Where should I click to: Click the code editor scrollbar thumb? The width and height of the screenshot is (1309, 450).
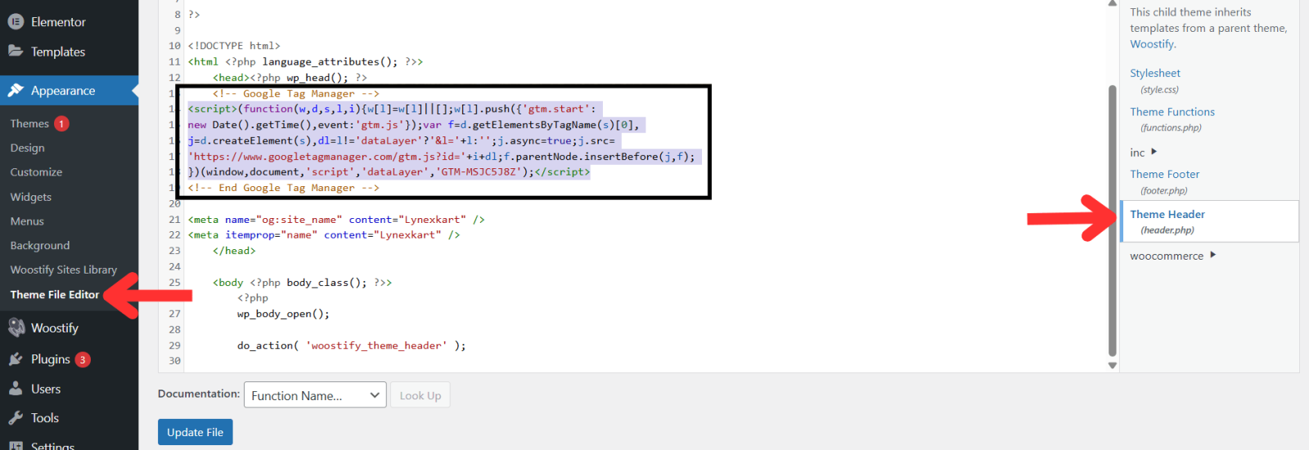pyautogui.click(x=1112, y=221)
